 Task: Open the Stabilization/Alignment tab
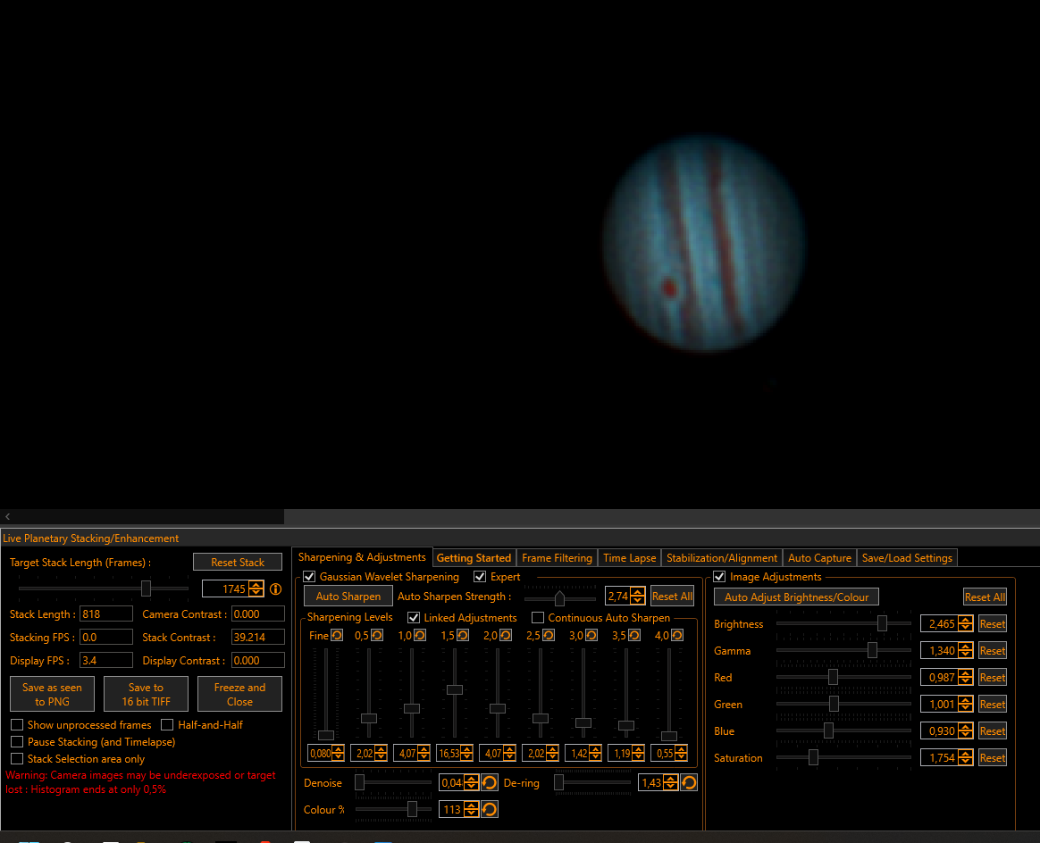coord(722,558)
